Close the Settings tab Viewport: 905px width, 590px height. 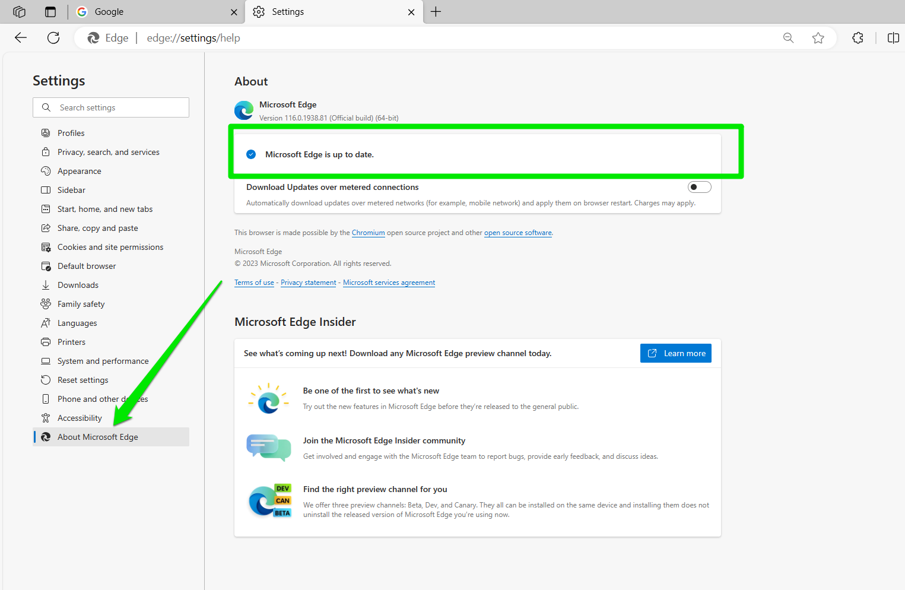coord(411,12)
